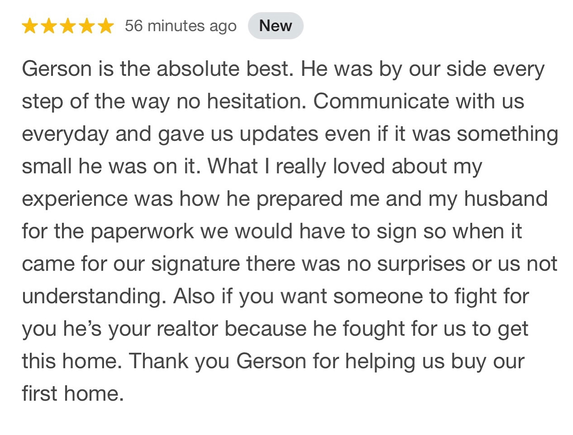Viewport: 573px width, 435px height.
Task: Select the third star in the rating
Action: click(68, 26)
